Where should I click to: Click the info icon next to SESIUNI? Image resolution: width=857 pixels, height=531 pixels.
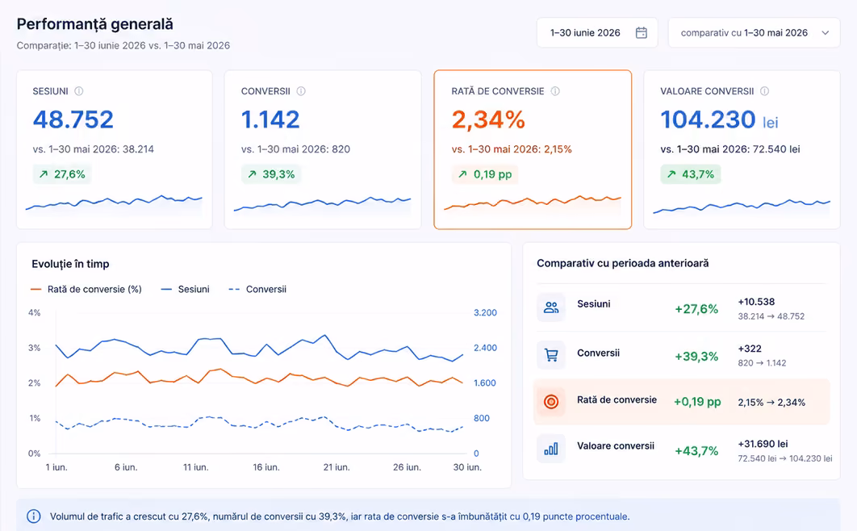tap(79, 91)
